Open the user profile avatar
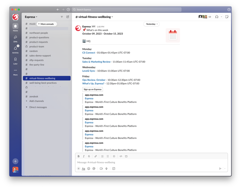Image resolution: width=241 pixels, height=190 pixels. pyautogui.click(x=16, y=170)
